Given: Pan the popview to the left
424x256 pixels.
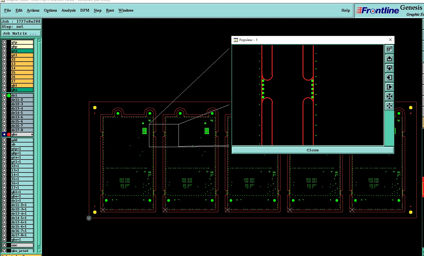Looking at the screenshot, I should tap(389, 77).
